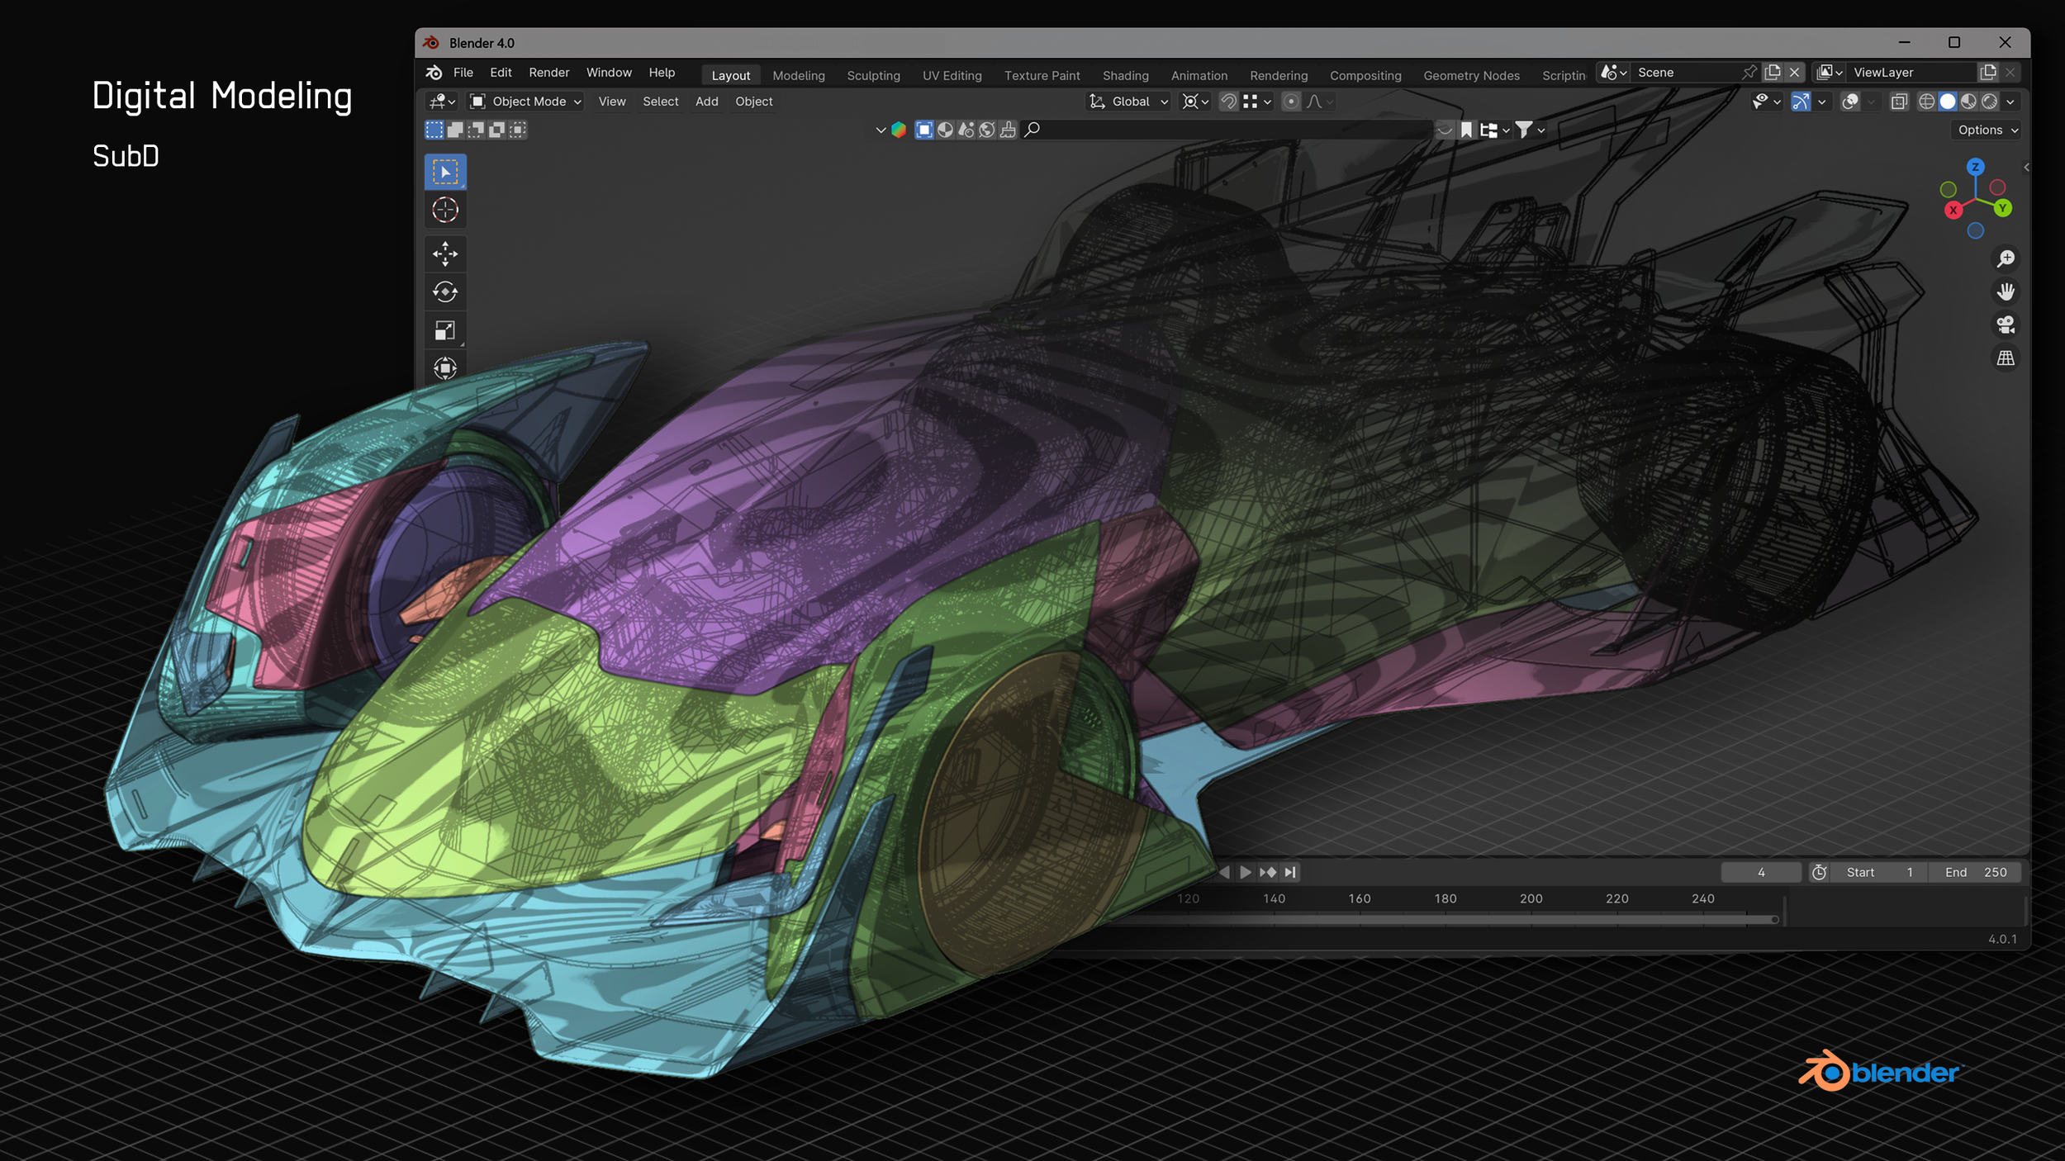The height and width of the screenshot is (1161, 2065).
Task: Set selection mode to extend
Action: click(455, 130)
